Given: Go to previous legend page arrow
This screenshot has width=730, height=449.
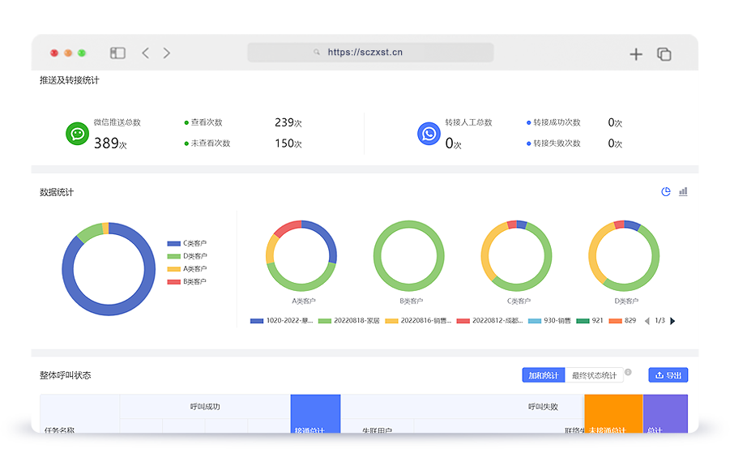Looking at the screenshot, I should [647, 321].
